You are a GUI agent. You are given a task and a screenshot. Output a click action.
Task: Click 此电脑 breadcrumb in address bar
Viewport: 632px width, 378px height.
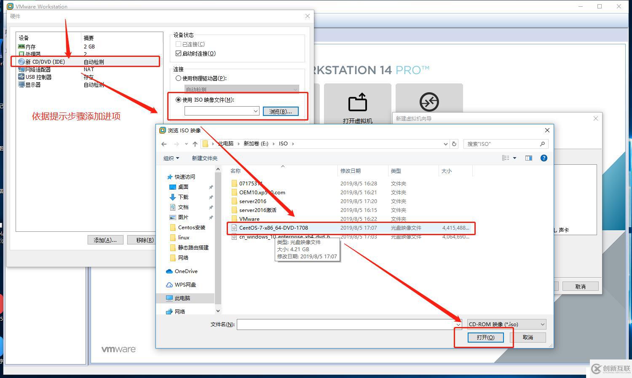(x=226, y=144)
